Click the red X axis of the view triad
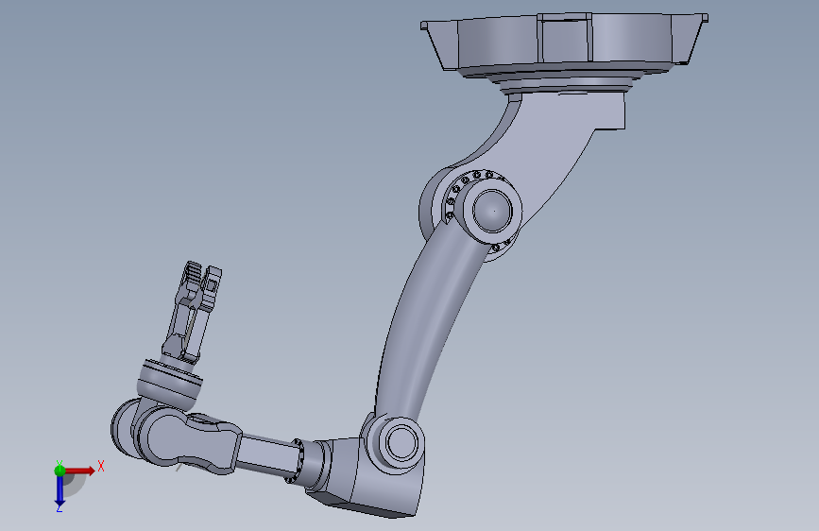The height and width of the screenshot is (531, 819). [x=80, y=471]
